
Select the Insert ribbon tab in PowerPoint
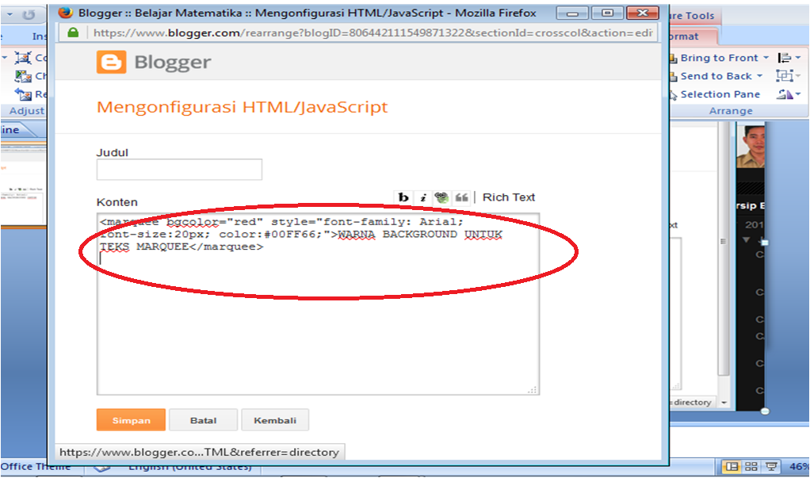[40, 36]
